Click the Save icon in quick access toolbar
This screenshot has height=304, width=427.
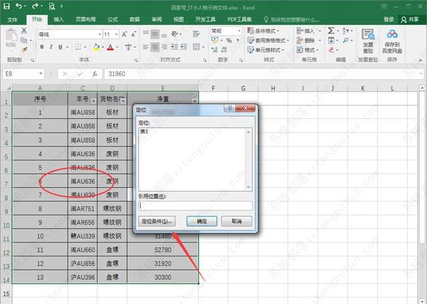[x=6, y=6]
